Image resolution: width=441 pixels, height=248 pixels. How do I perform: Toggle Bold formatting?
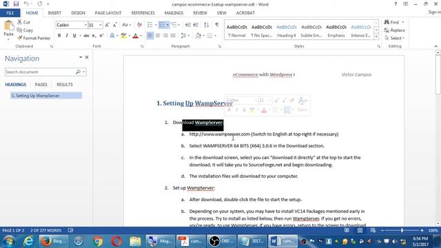59,36
